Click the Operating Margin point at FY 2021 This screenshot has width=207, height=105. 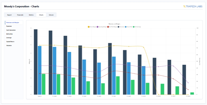point(114,64)
